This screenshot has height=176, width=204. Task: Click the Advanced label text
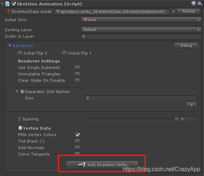(x=23, y=46)
